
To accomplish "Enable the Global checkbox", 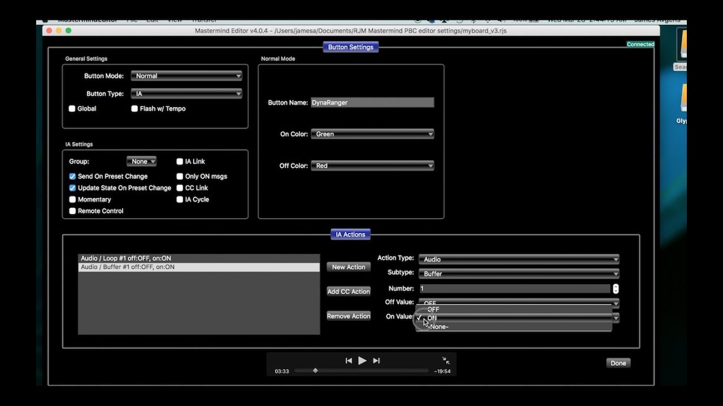I will pos(72,108).
